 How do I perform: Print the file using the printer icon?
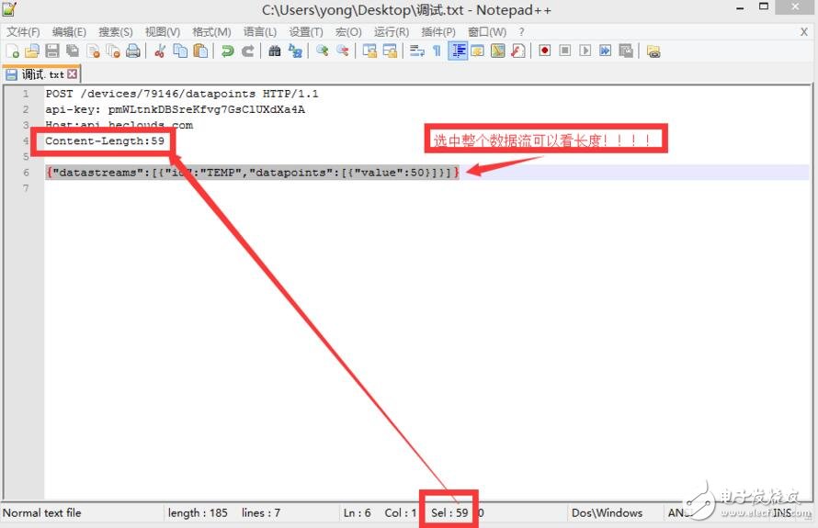[133, 51]
